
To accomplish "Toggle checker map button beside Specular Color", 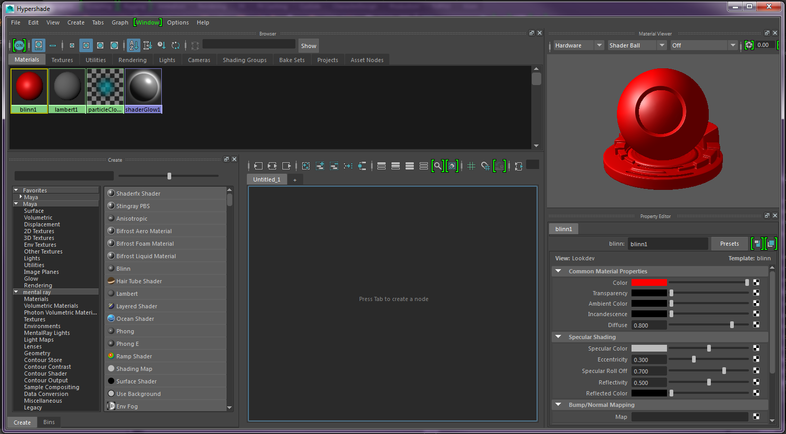I will 756,348.
